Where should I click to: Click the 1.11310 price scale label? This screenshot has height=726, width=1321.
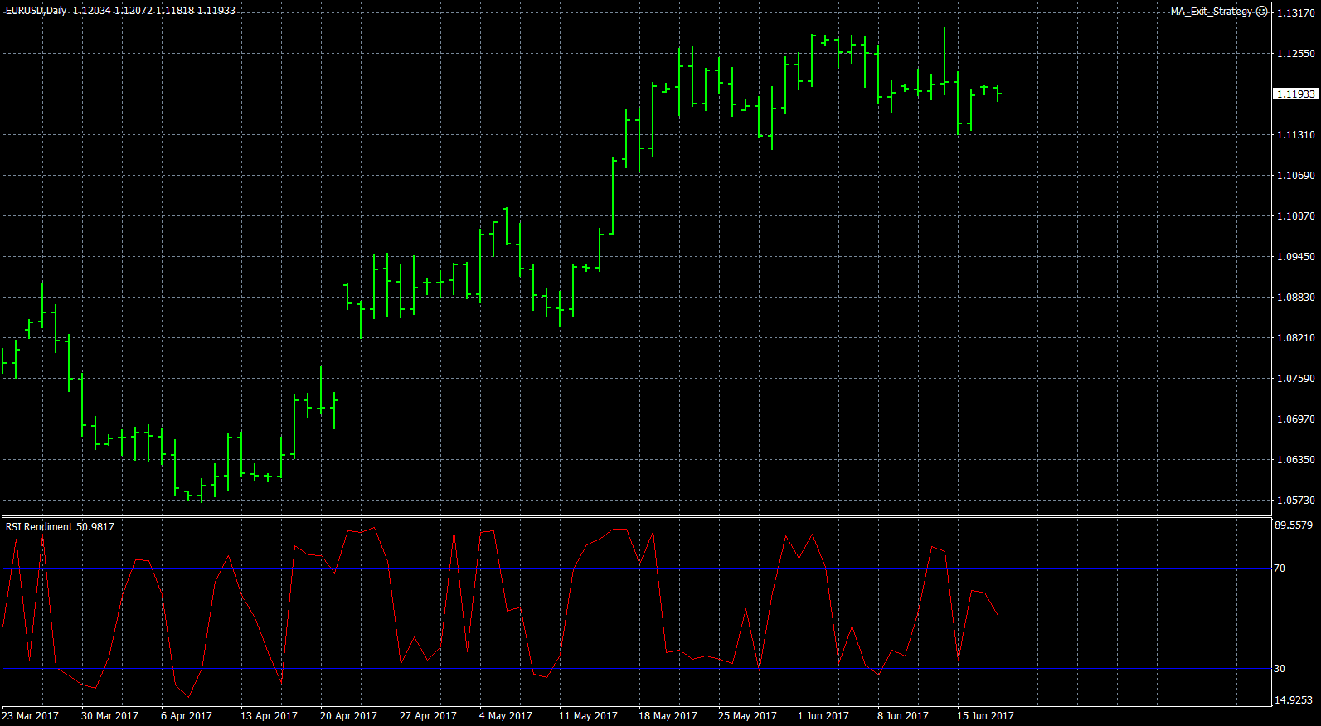[x=1295, y=135]
